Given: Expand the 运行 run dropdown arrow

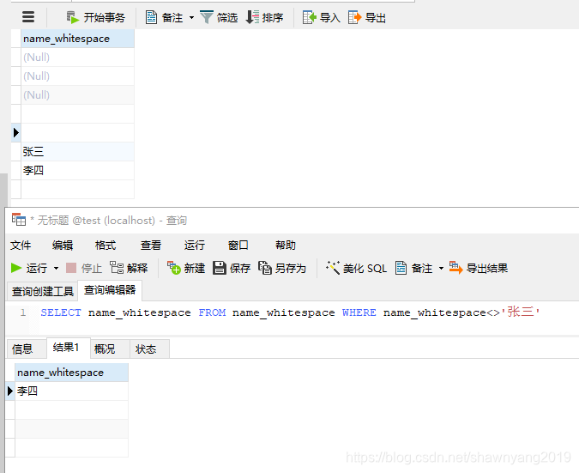Looking at the screenshot, I should (x=56, y=268).
